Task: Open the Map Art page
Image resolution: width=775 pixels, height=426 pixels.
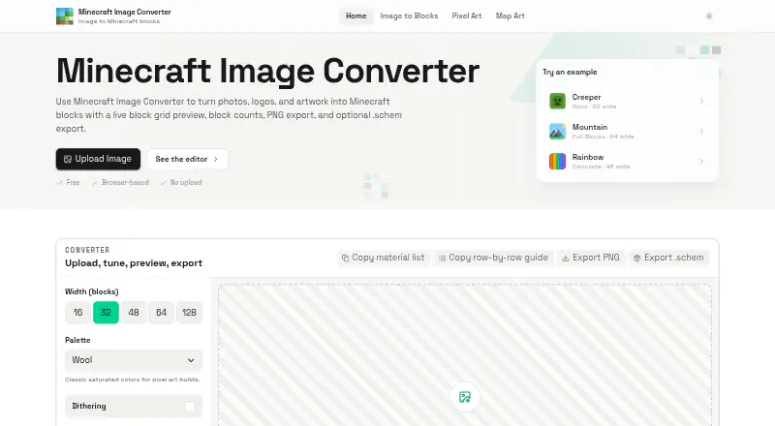Action: (511, 15)
